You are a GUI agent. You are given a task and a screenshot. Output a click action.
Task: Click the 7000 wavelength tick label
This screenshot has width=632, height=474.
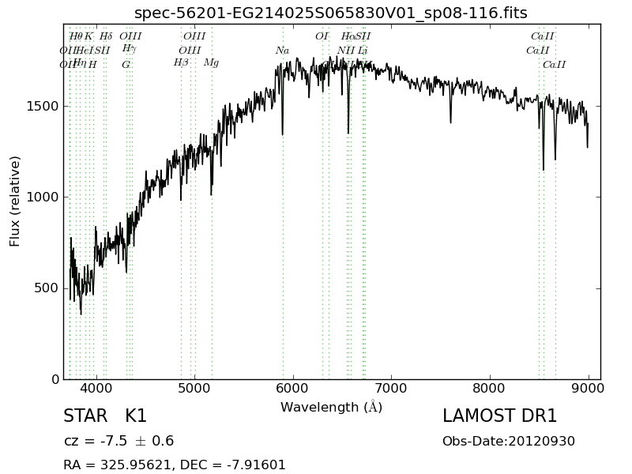pos(391,388)
